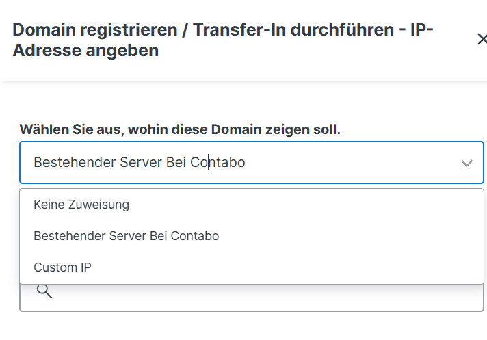Screen dimensions: 487x340
Task: Choose 'Bestehender Server Bei Contabo' list option
Action: coord(126,236)
